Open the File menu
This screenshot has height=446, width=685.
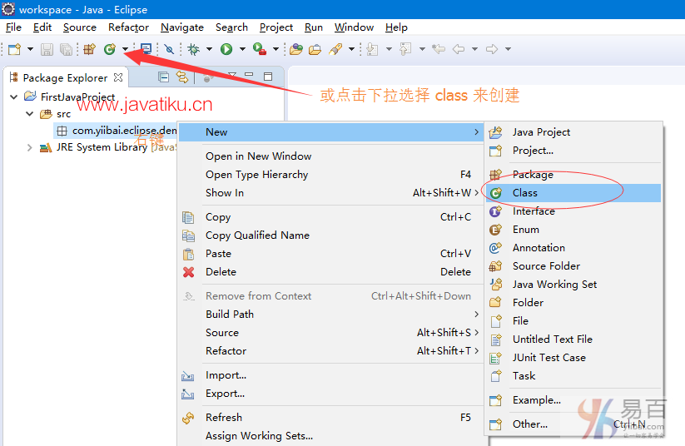click(x=13, y=27)
